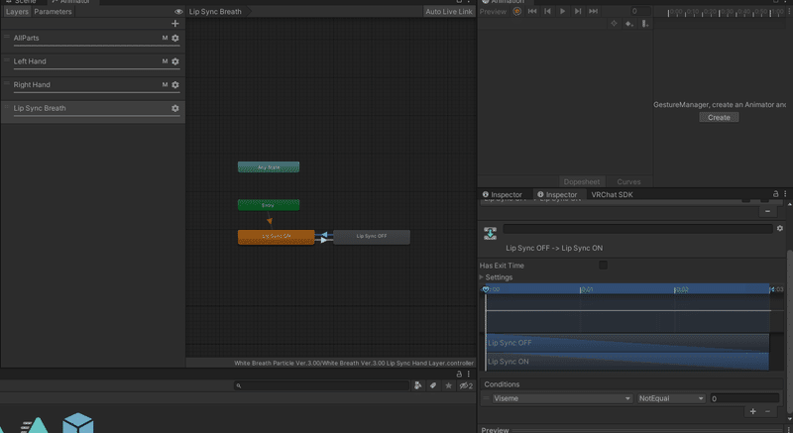Add a new condition with plus button
This screenshot has height=433, width=793.
coord(753,411)
